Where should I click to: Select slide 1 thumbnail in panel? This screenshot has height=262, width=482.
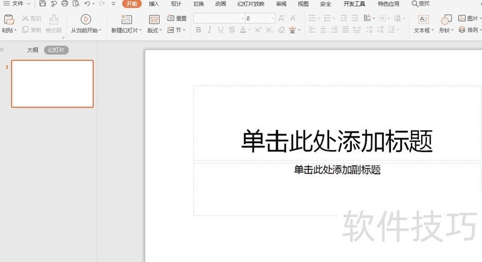coord(52,84)
